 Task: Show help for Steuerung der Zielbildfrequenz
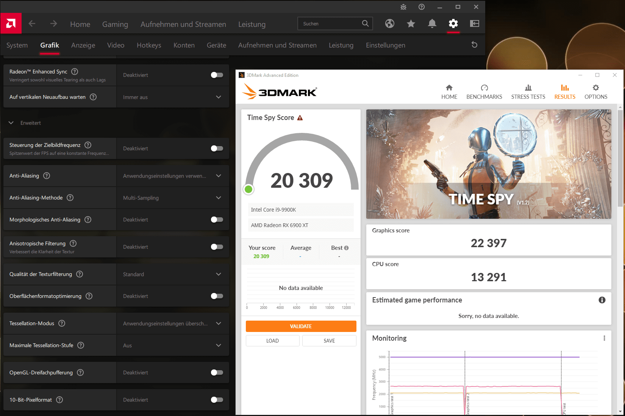(x=88, y=145)
